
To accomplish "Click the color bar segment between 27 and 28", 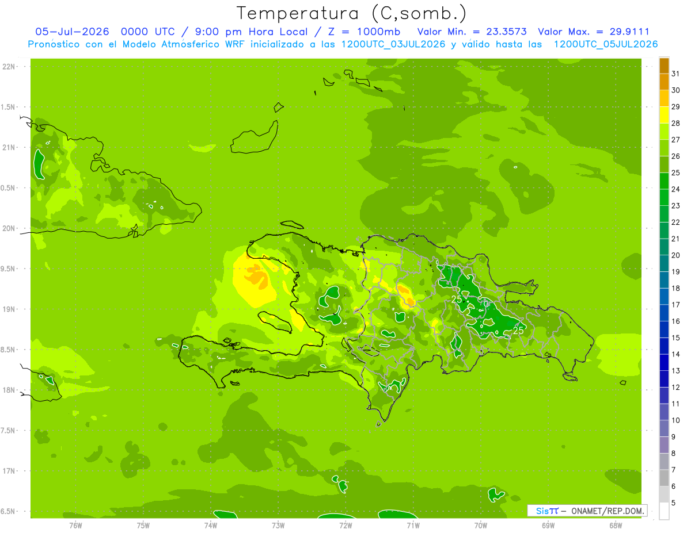I will (664, 132).
